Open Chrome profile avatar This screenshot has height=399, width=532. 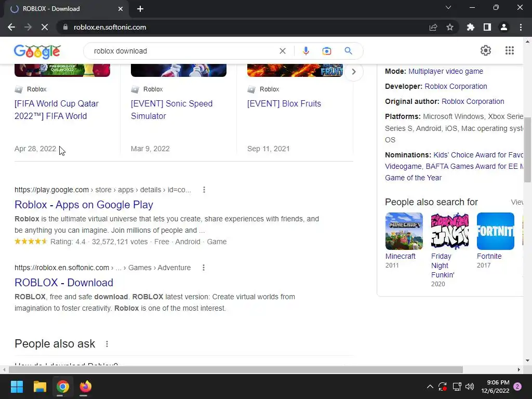[x=504, y=27]
